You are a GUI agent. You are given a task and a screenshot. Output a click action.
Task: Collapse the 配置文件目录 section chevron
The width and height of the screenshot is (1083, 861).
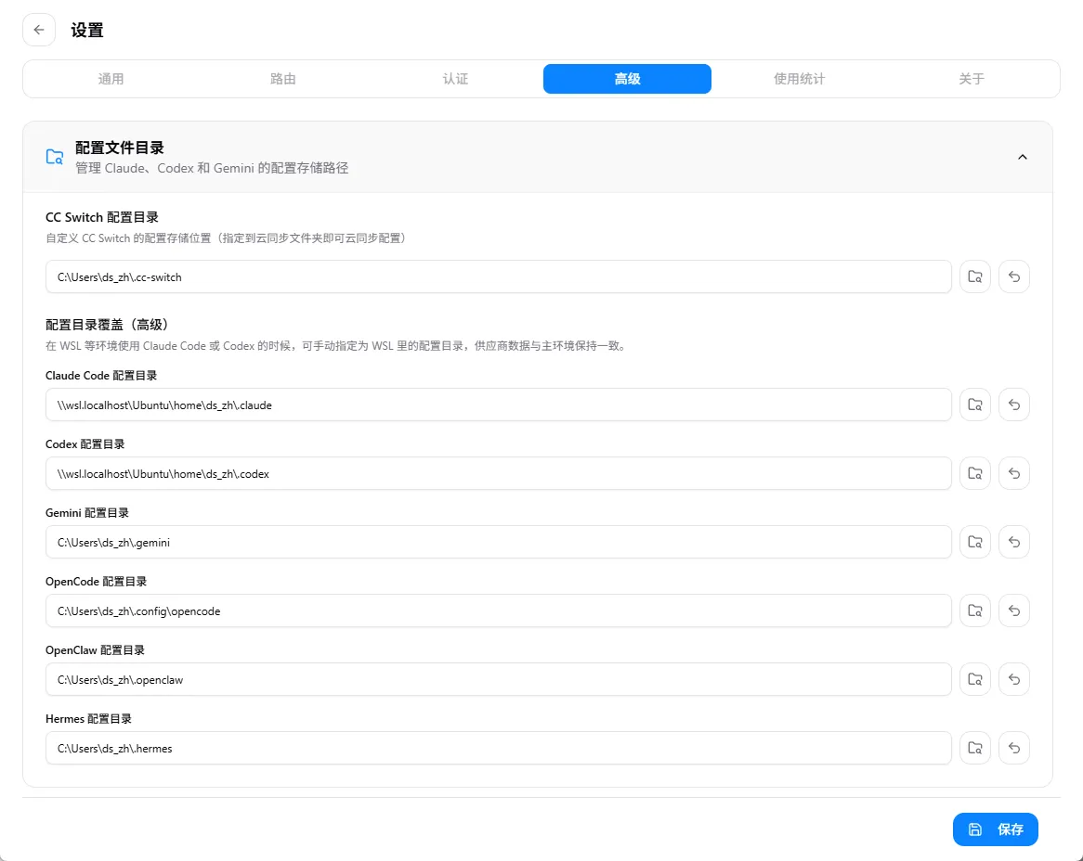tap(1023, 158)
